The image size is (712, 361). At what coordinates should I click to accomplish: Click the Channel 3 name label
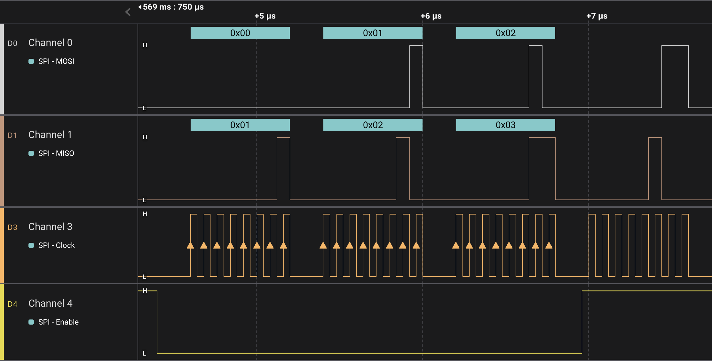click(x=51, y=227)
